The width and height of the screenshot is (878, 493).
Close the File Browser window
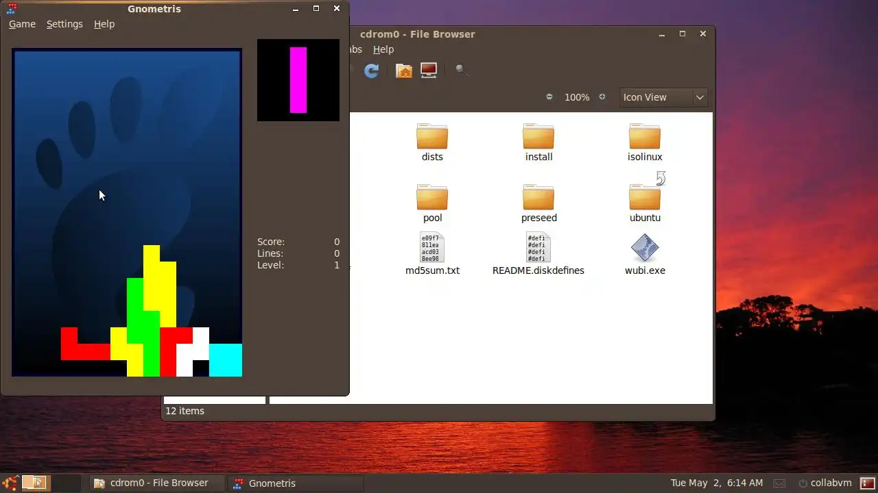[703, 34]
